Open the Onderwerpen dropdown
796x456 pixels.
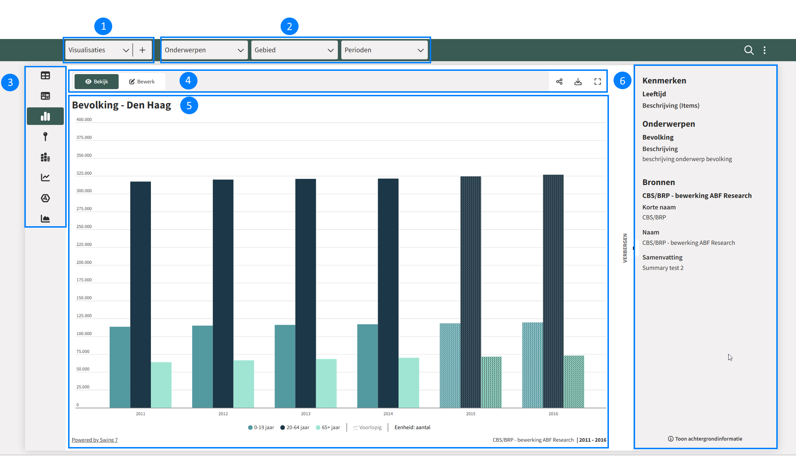tap(204, 50)
